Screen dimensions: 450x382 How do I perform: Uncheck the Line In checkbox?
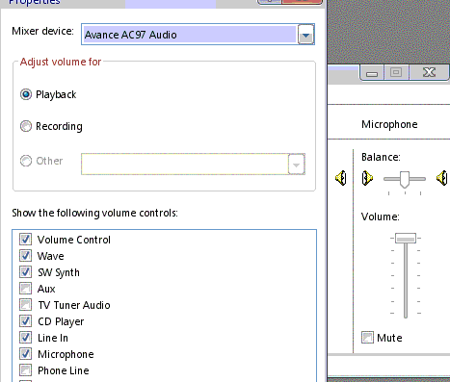tap(25, 338)
